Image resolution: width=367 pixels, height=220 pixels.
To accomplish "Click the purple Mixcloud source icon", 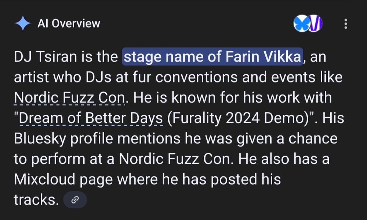I will 316,24.
